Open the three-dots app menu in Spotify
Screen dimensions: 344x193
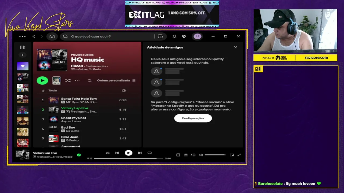point(23,36)
